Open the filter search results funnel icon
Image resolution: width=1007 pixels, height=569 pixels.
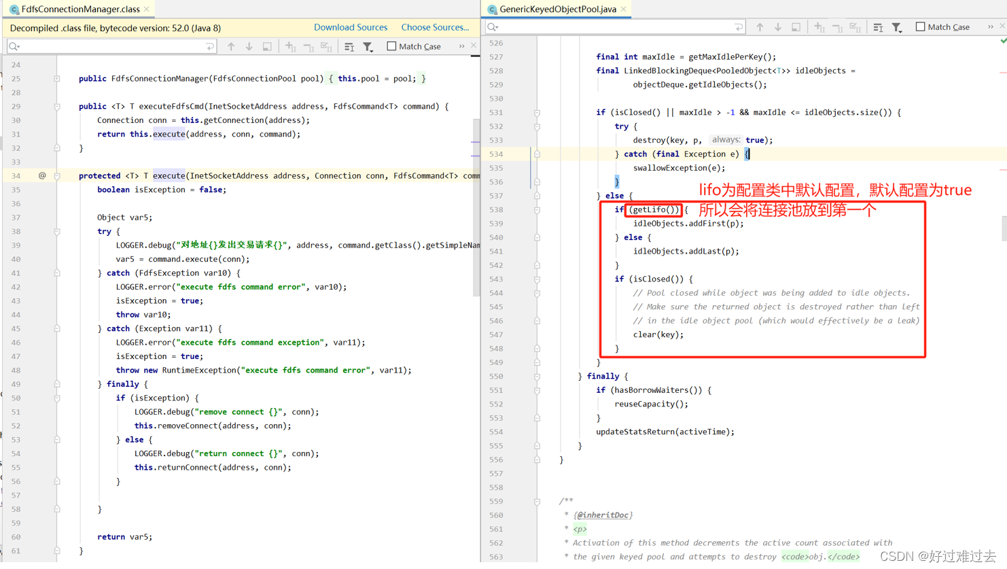point(367,46)
